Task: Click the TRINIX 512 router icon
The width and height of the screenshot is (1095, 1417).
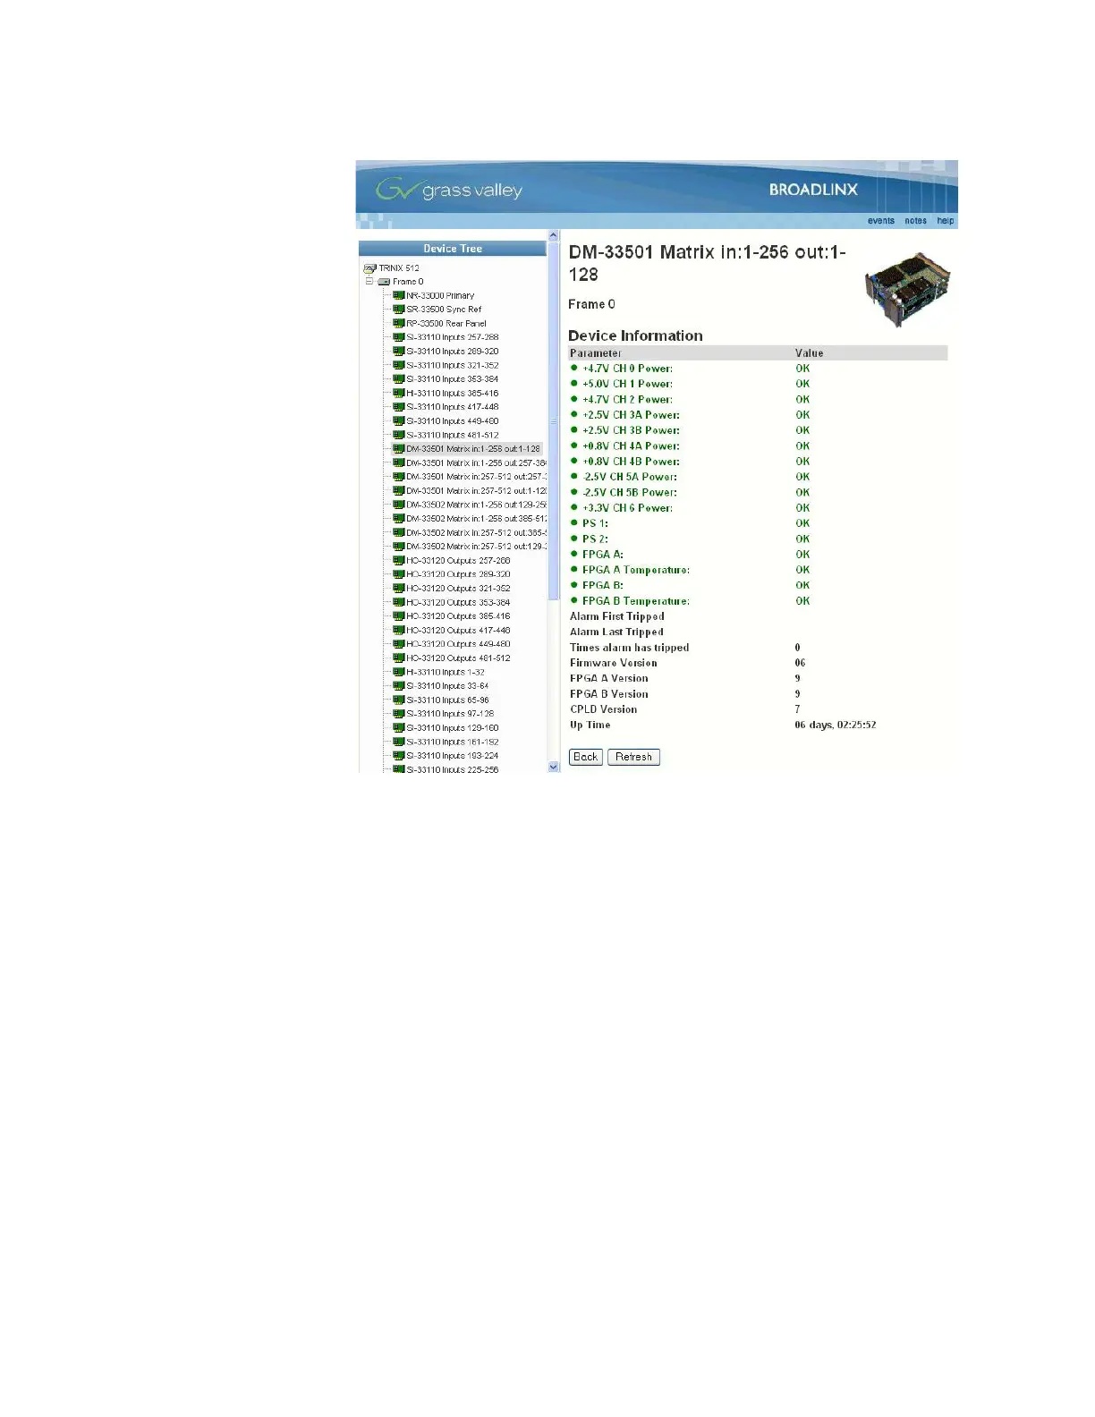Action: (x=369, y=268)
